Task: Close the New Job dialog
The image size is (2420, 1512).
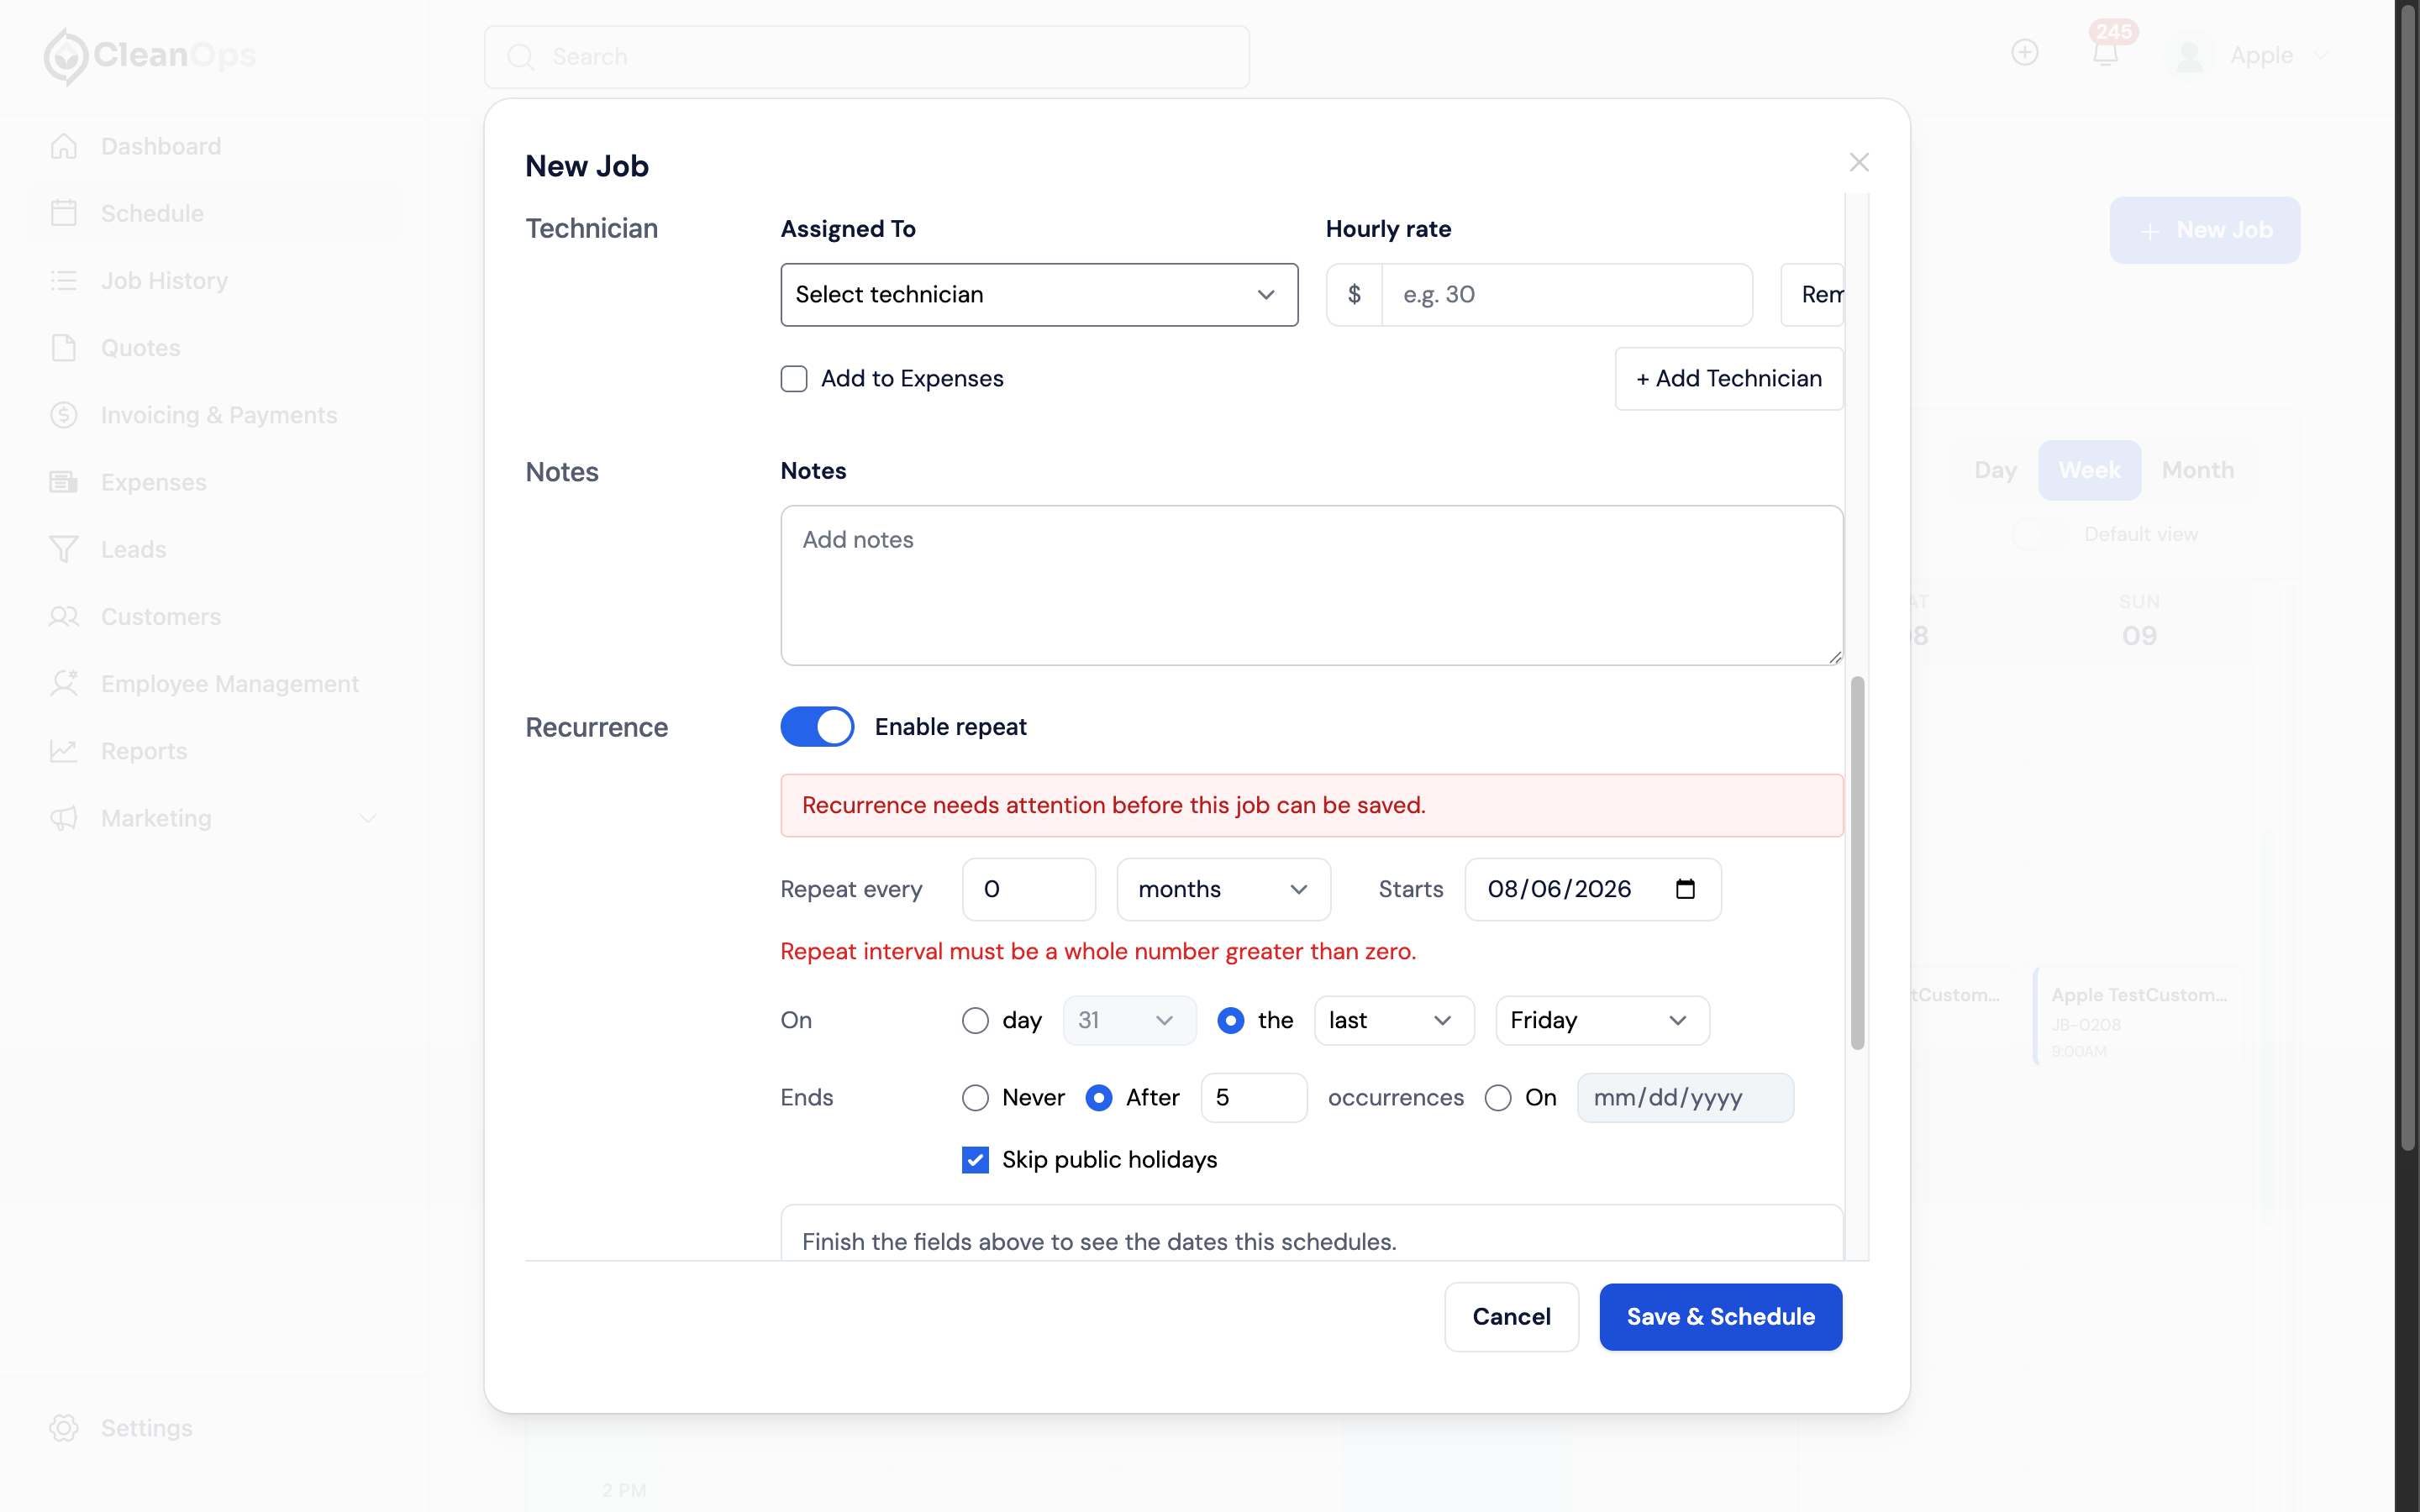Action: (1858, 162)
